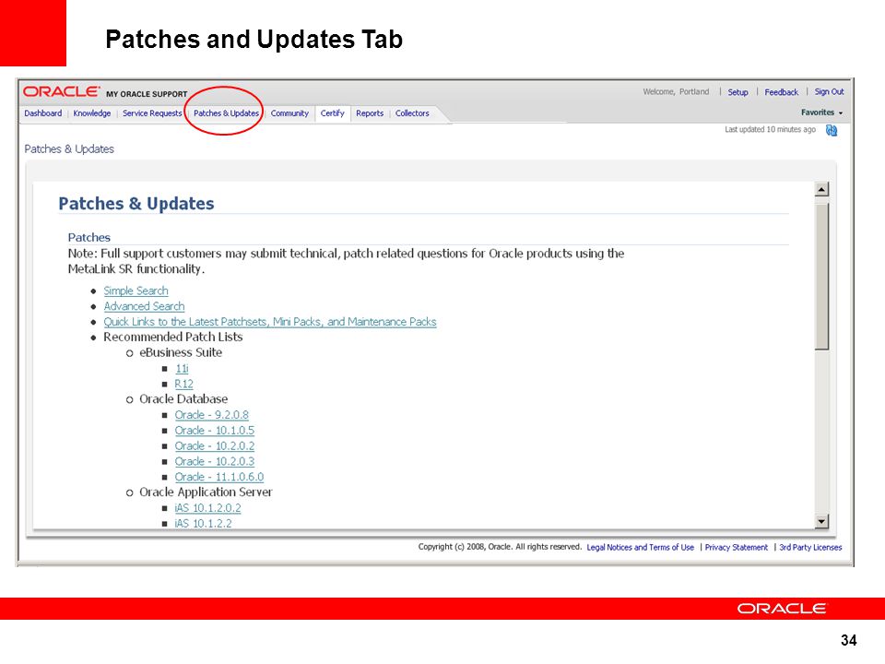
Task: Open the iAS 10.1.2.2 link
Action: coord(203,524)
